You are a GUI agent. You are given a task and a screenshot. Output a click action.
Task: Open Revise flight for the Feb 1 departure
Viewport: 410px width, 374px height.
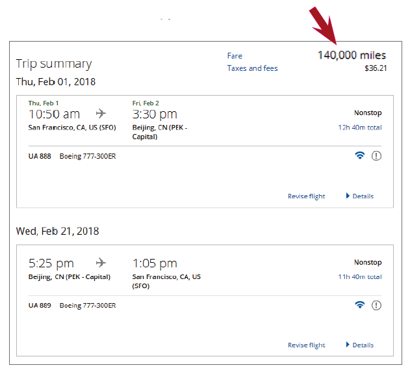pos(307,196)
